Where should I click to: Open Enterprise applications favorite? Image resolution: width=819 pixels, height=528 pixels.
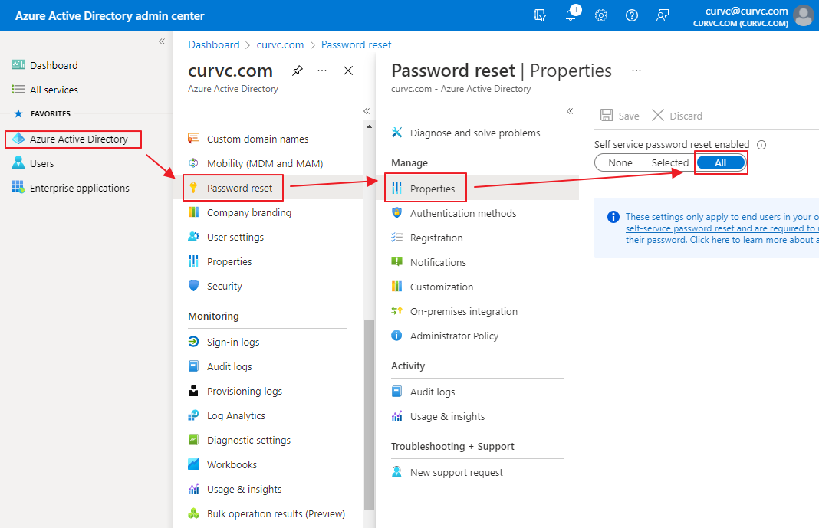click(x=71, y=188)
